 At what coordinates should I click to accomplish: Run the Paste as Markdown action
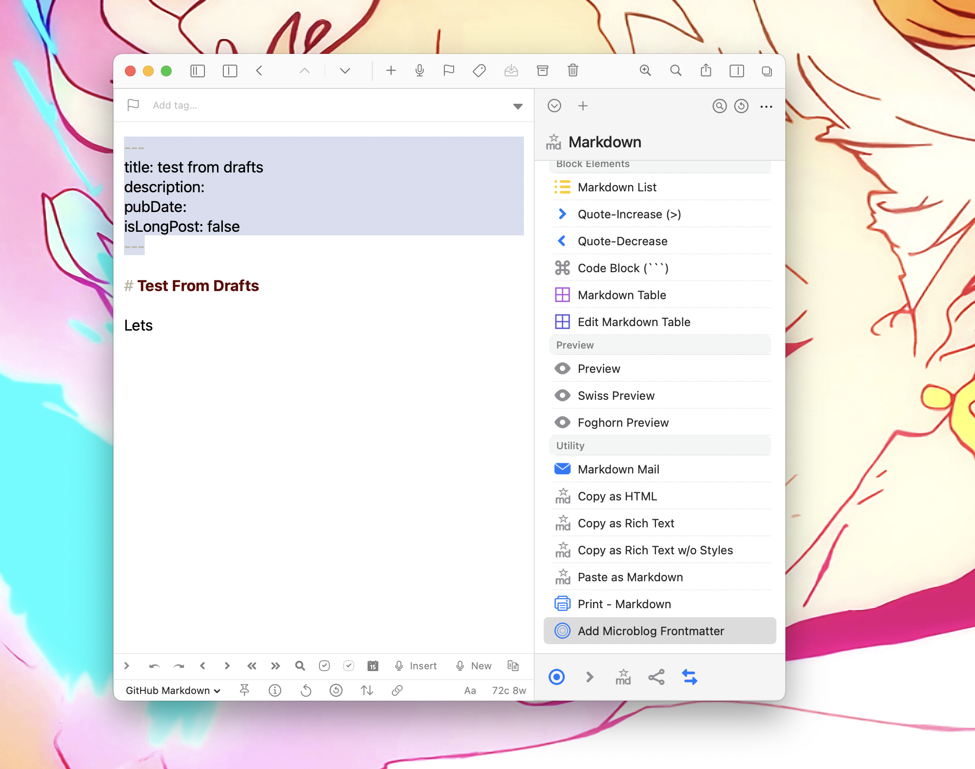click(660, 577)
